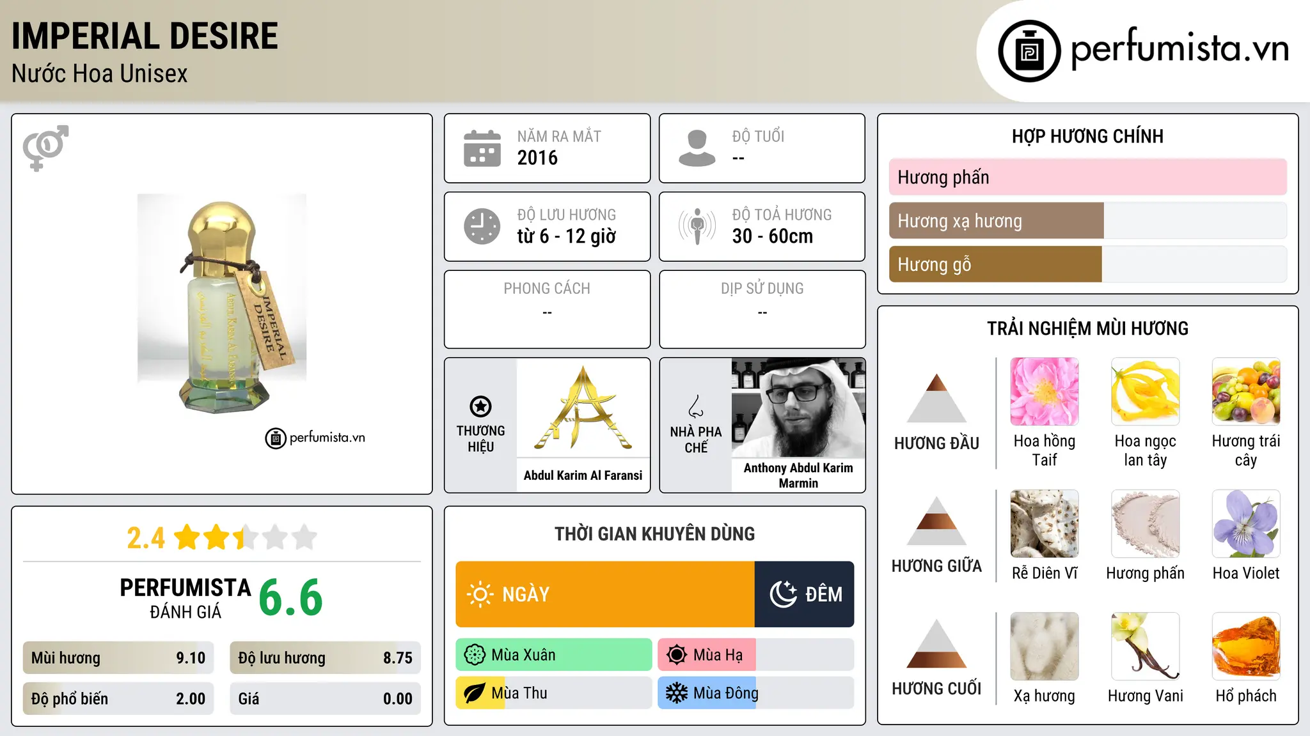Click the Mùa Xuân season bar

(554, 655)
